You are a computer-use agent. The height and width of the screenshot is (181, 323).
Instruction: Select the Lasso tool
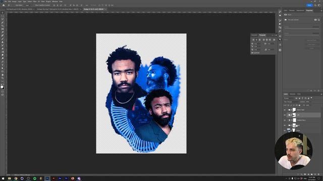(3, 19)
